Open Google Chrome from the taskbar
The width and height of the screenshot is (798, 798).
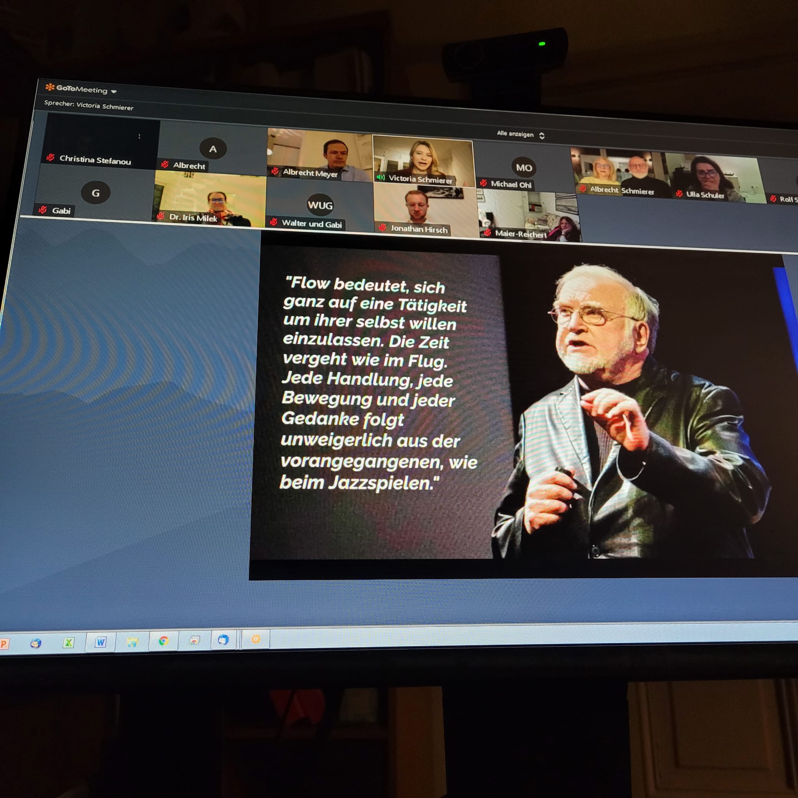[164, 641]
